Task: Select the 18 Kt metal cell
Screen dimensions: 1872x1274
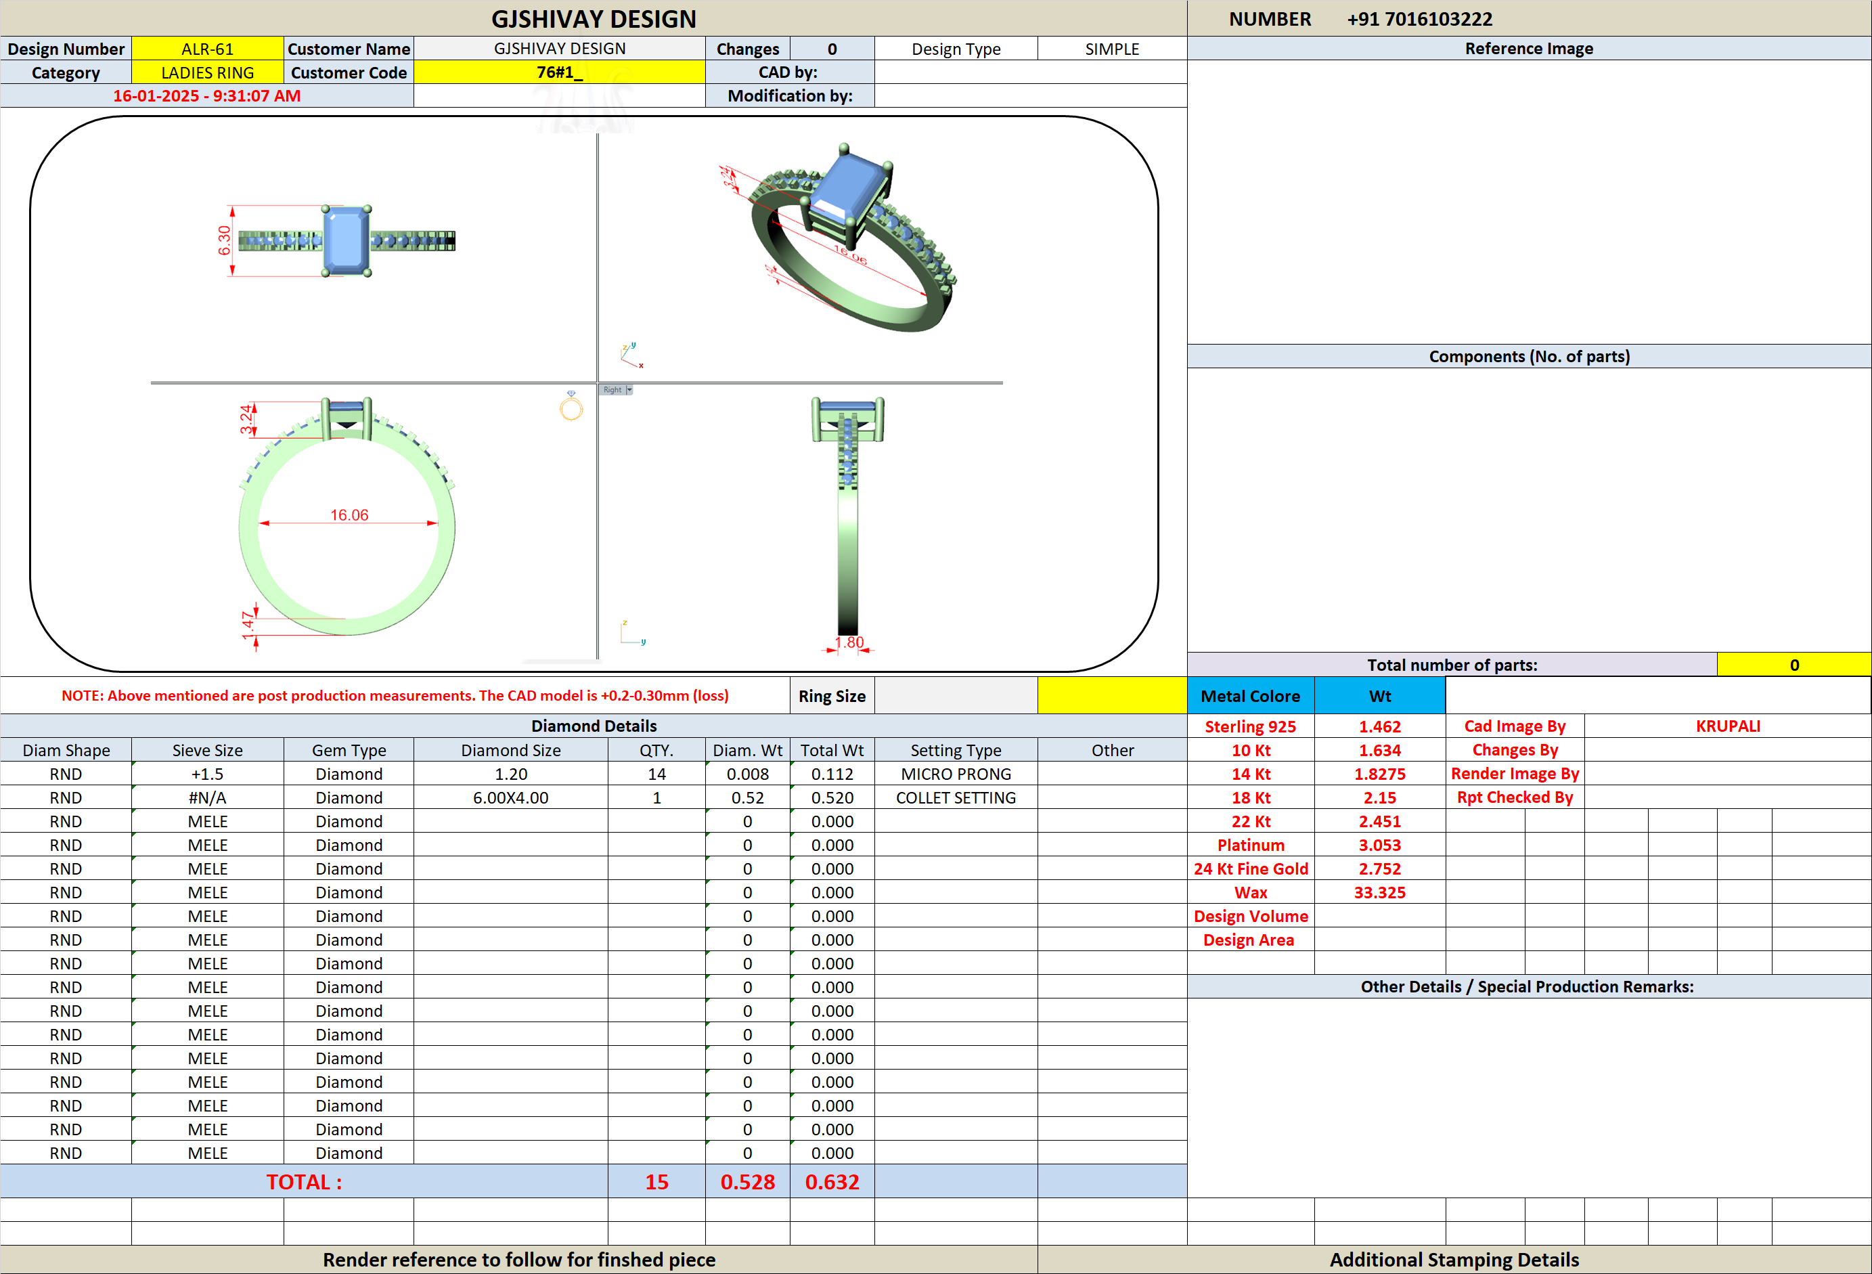Action: pyautogui.click(x=1251, y=797)
